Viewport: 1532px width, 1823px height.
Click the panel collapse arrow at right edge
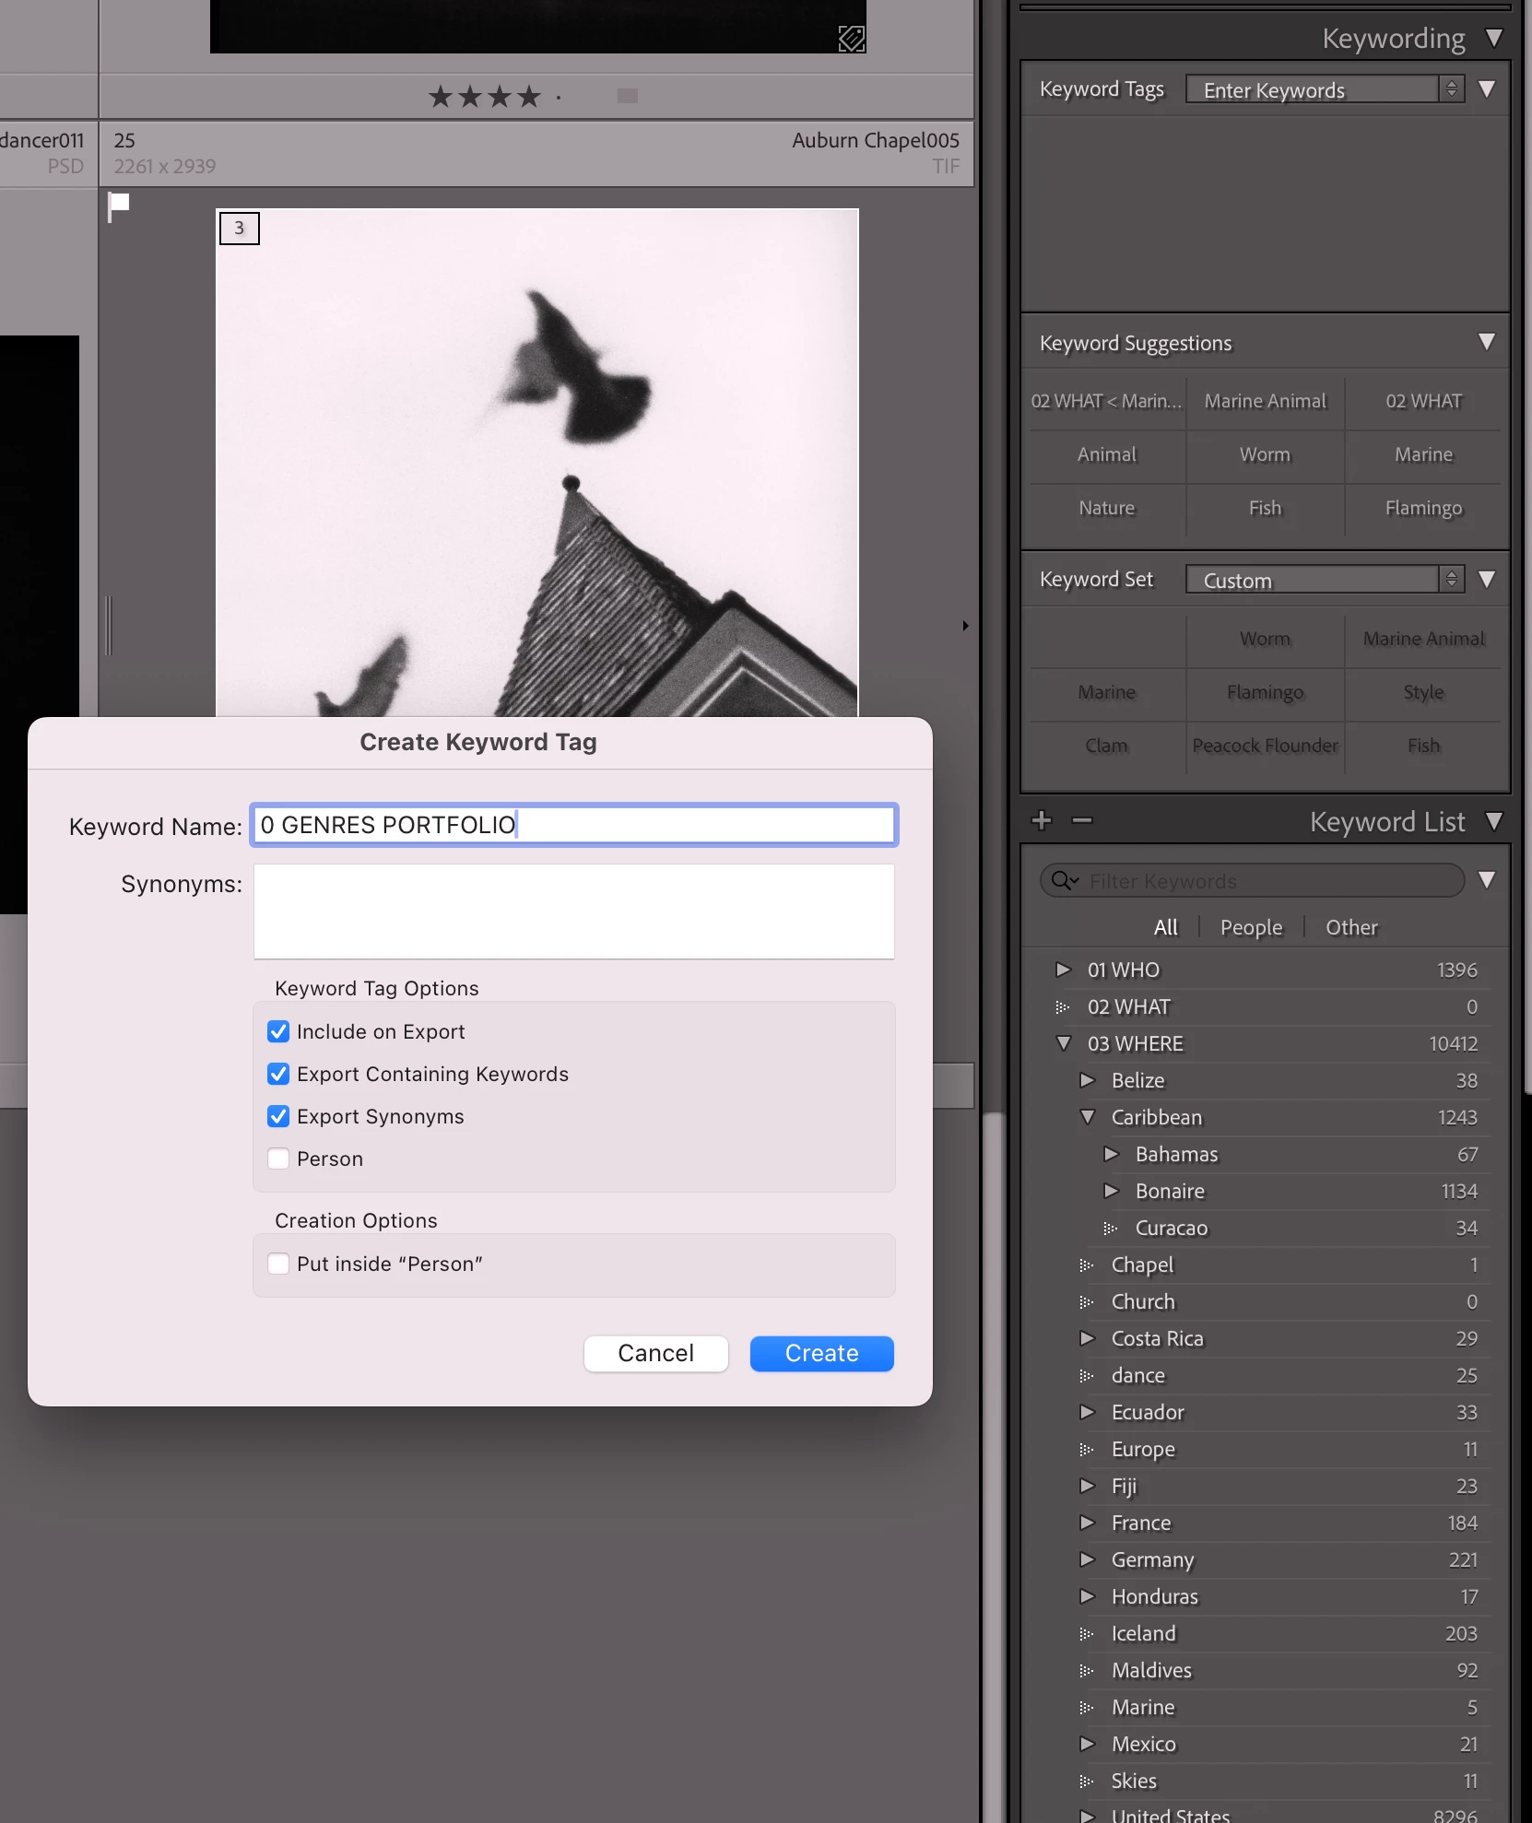pos(965,626)
